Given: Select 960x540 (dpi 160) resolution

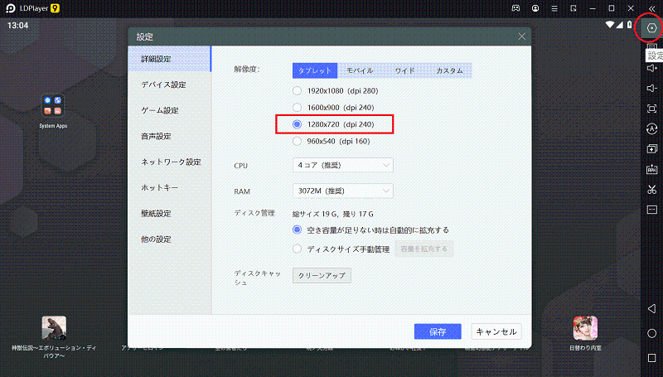Looking at the screenshot, I should 298,141.
